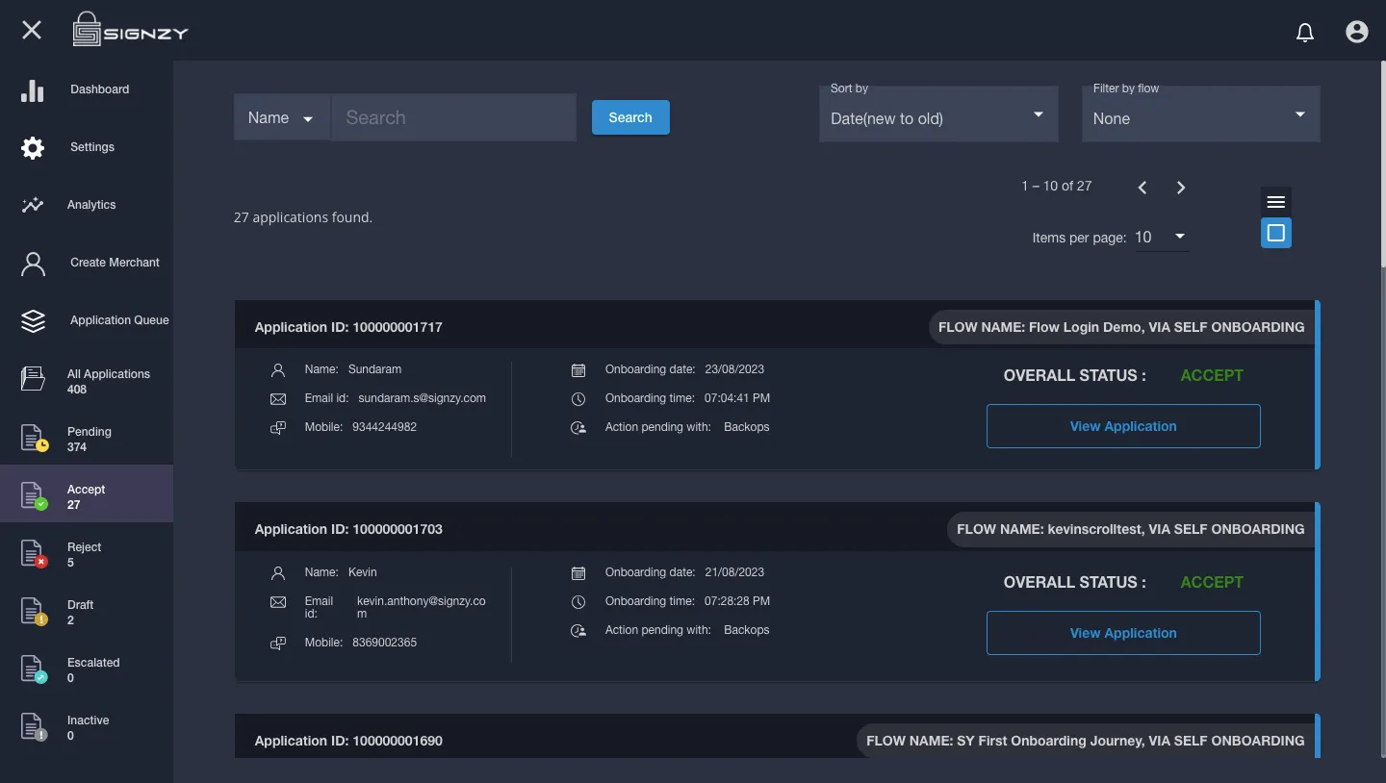Click the Search text input field
This screenshot has width=1386, height=783.
[454, 117]
